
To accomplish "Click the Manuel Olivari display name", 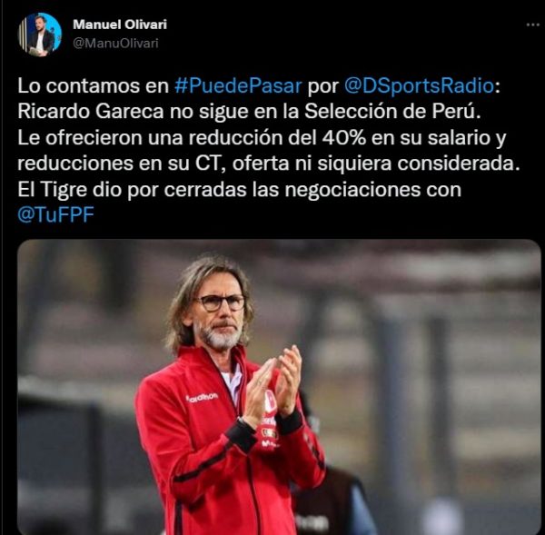I will point(120,25).
